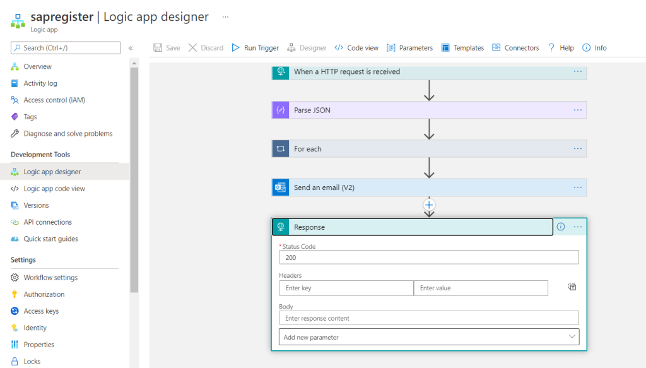Show info for the Response action
646x368 pixels.
pos(561,227)
